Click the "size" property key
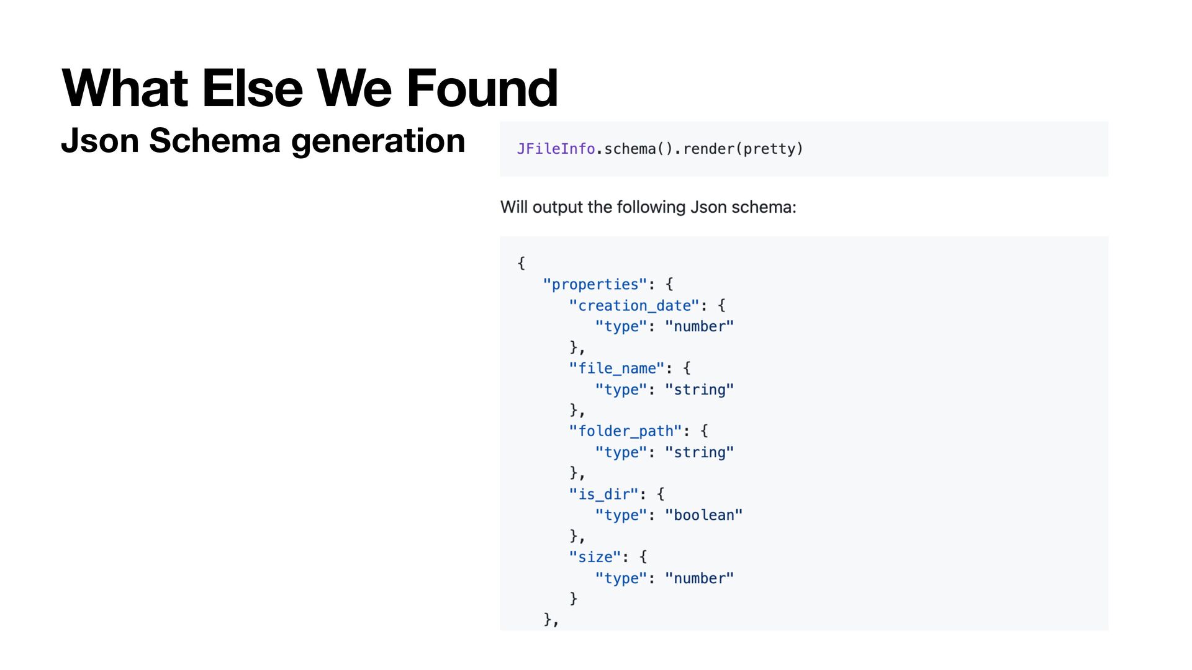This screenshot has width=1192, height=670. (595, 557)
